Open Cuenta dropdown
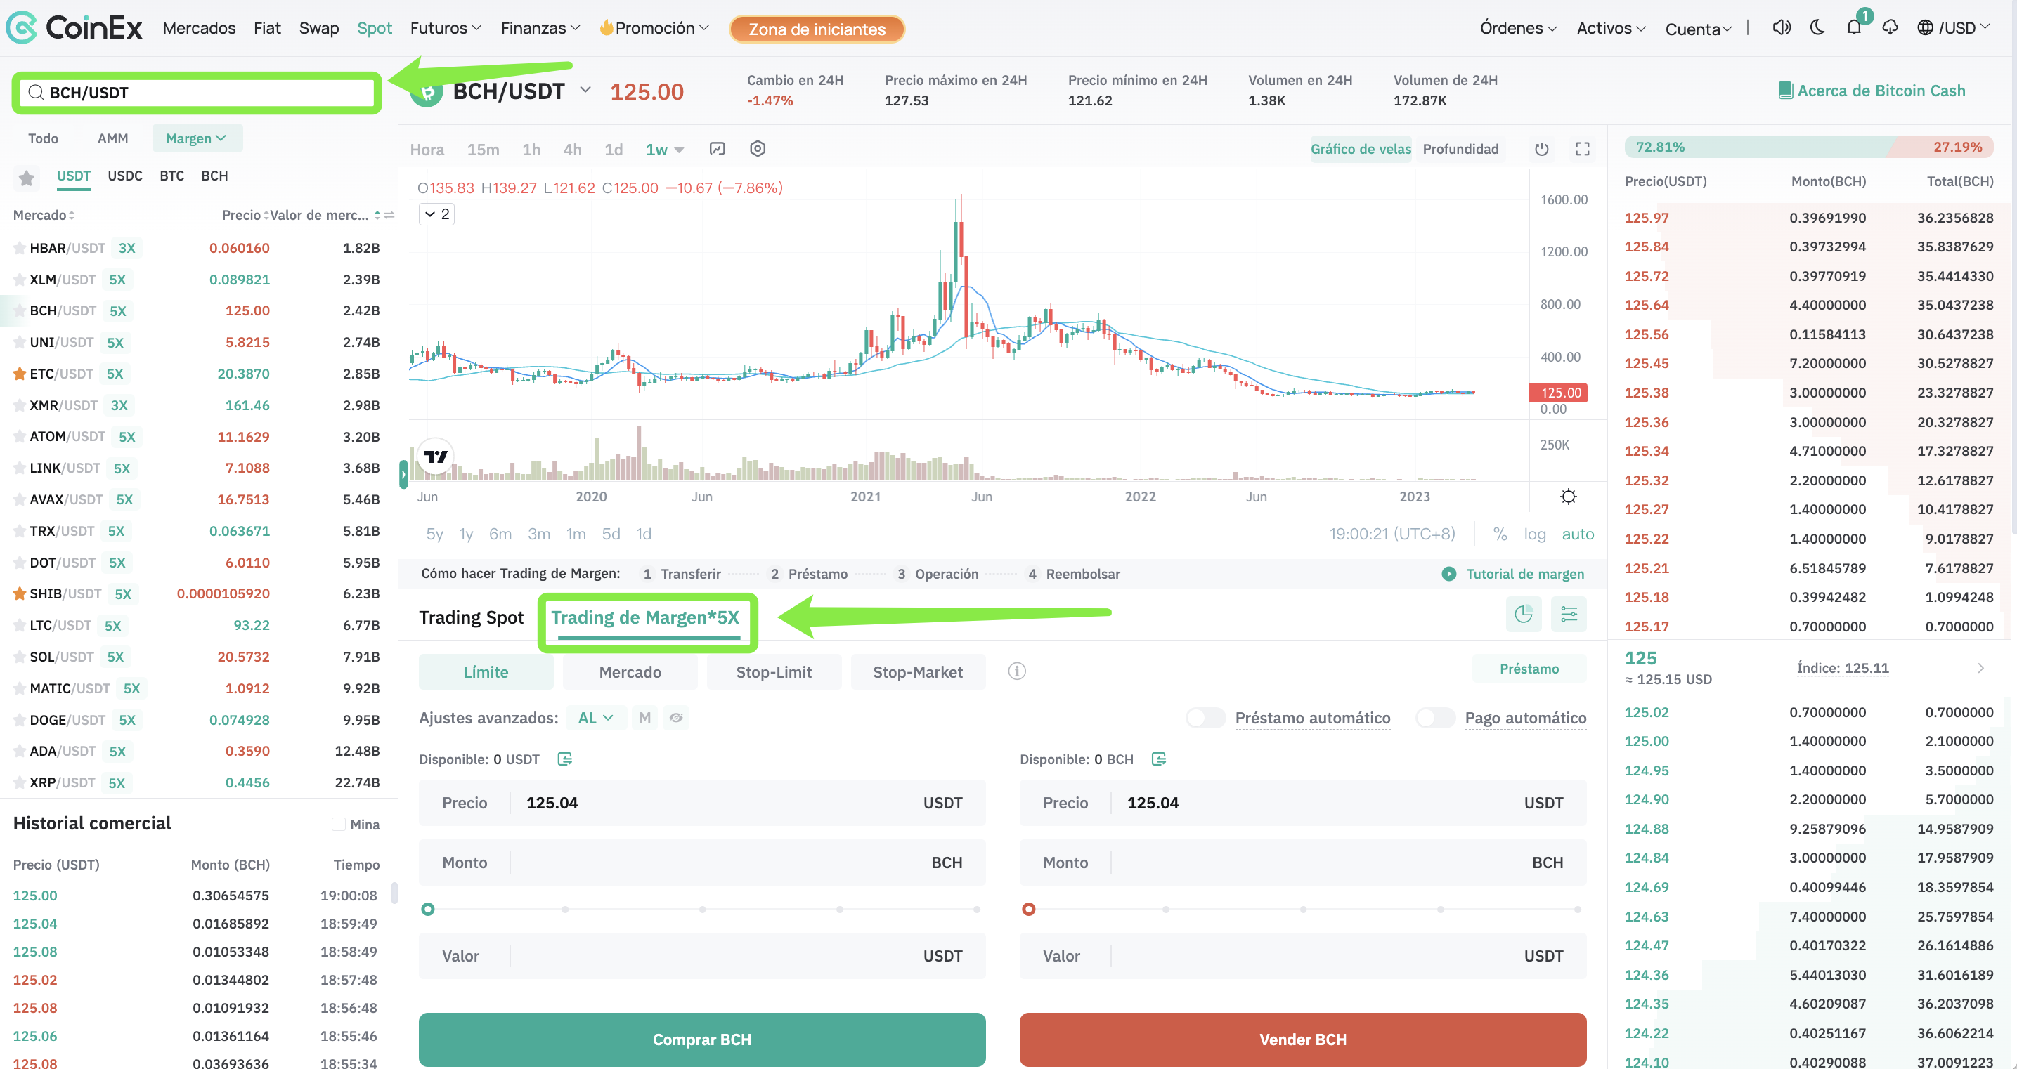This screenshot has height=1069, width=2017. pyautogui.click(x=1697, y=29)
